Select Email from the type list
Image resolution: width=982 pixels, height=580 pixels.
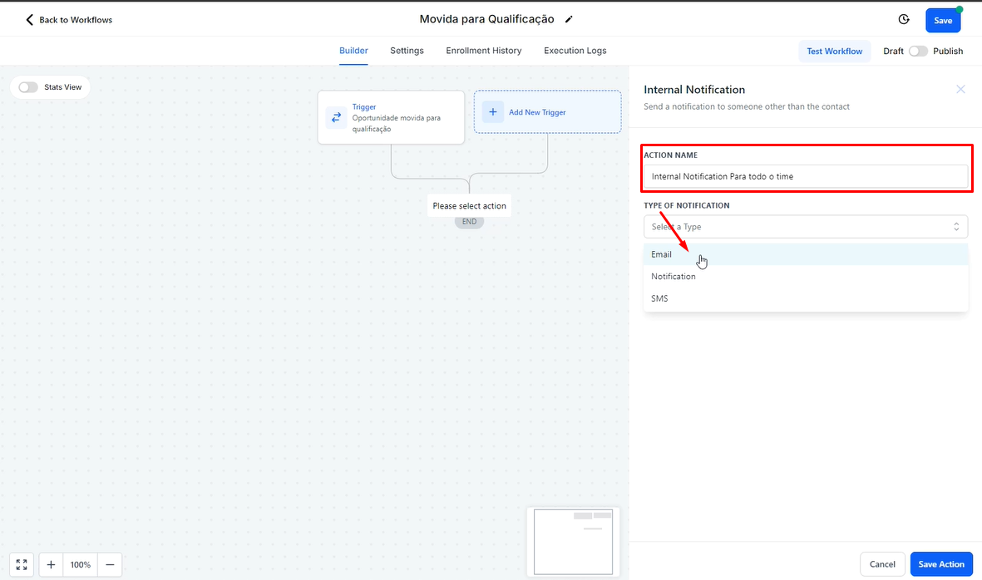click(662, 254)
